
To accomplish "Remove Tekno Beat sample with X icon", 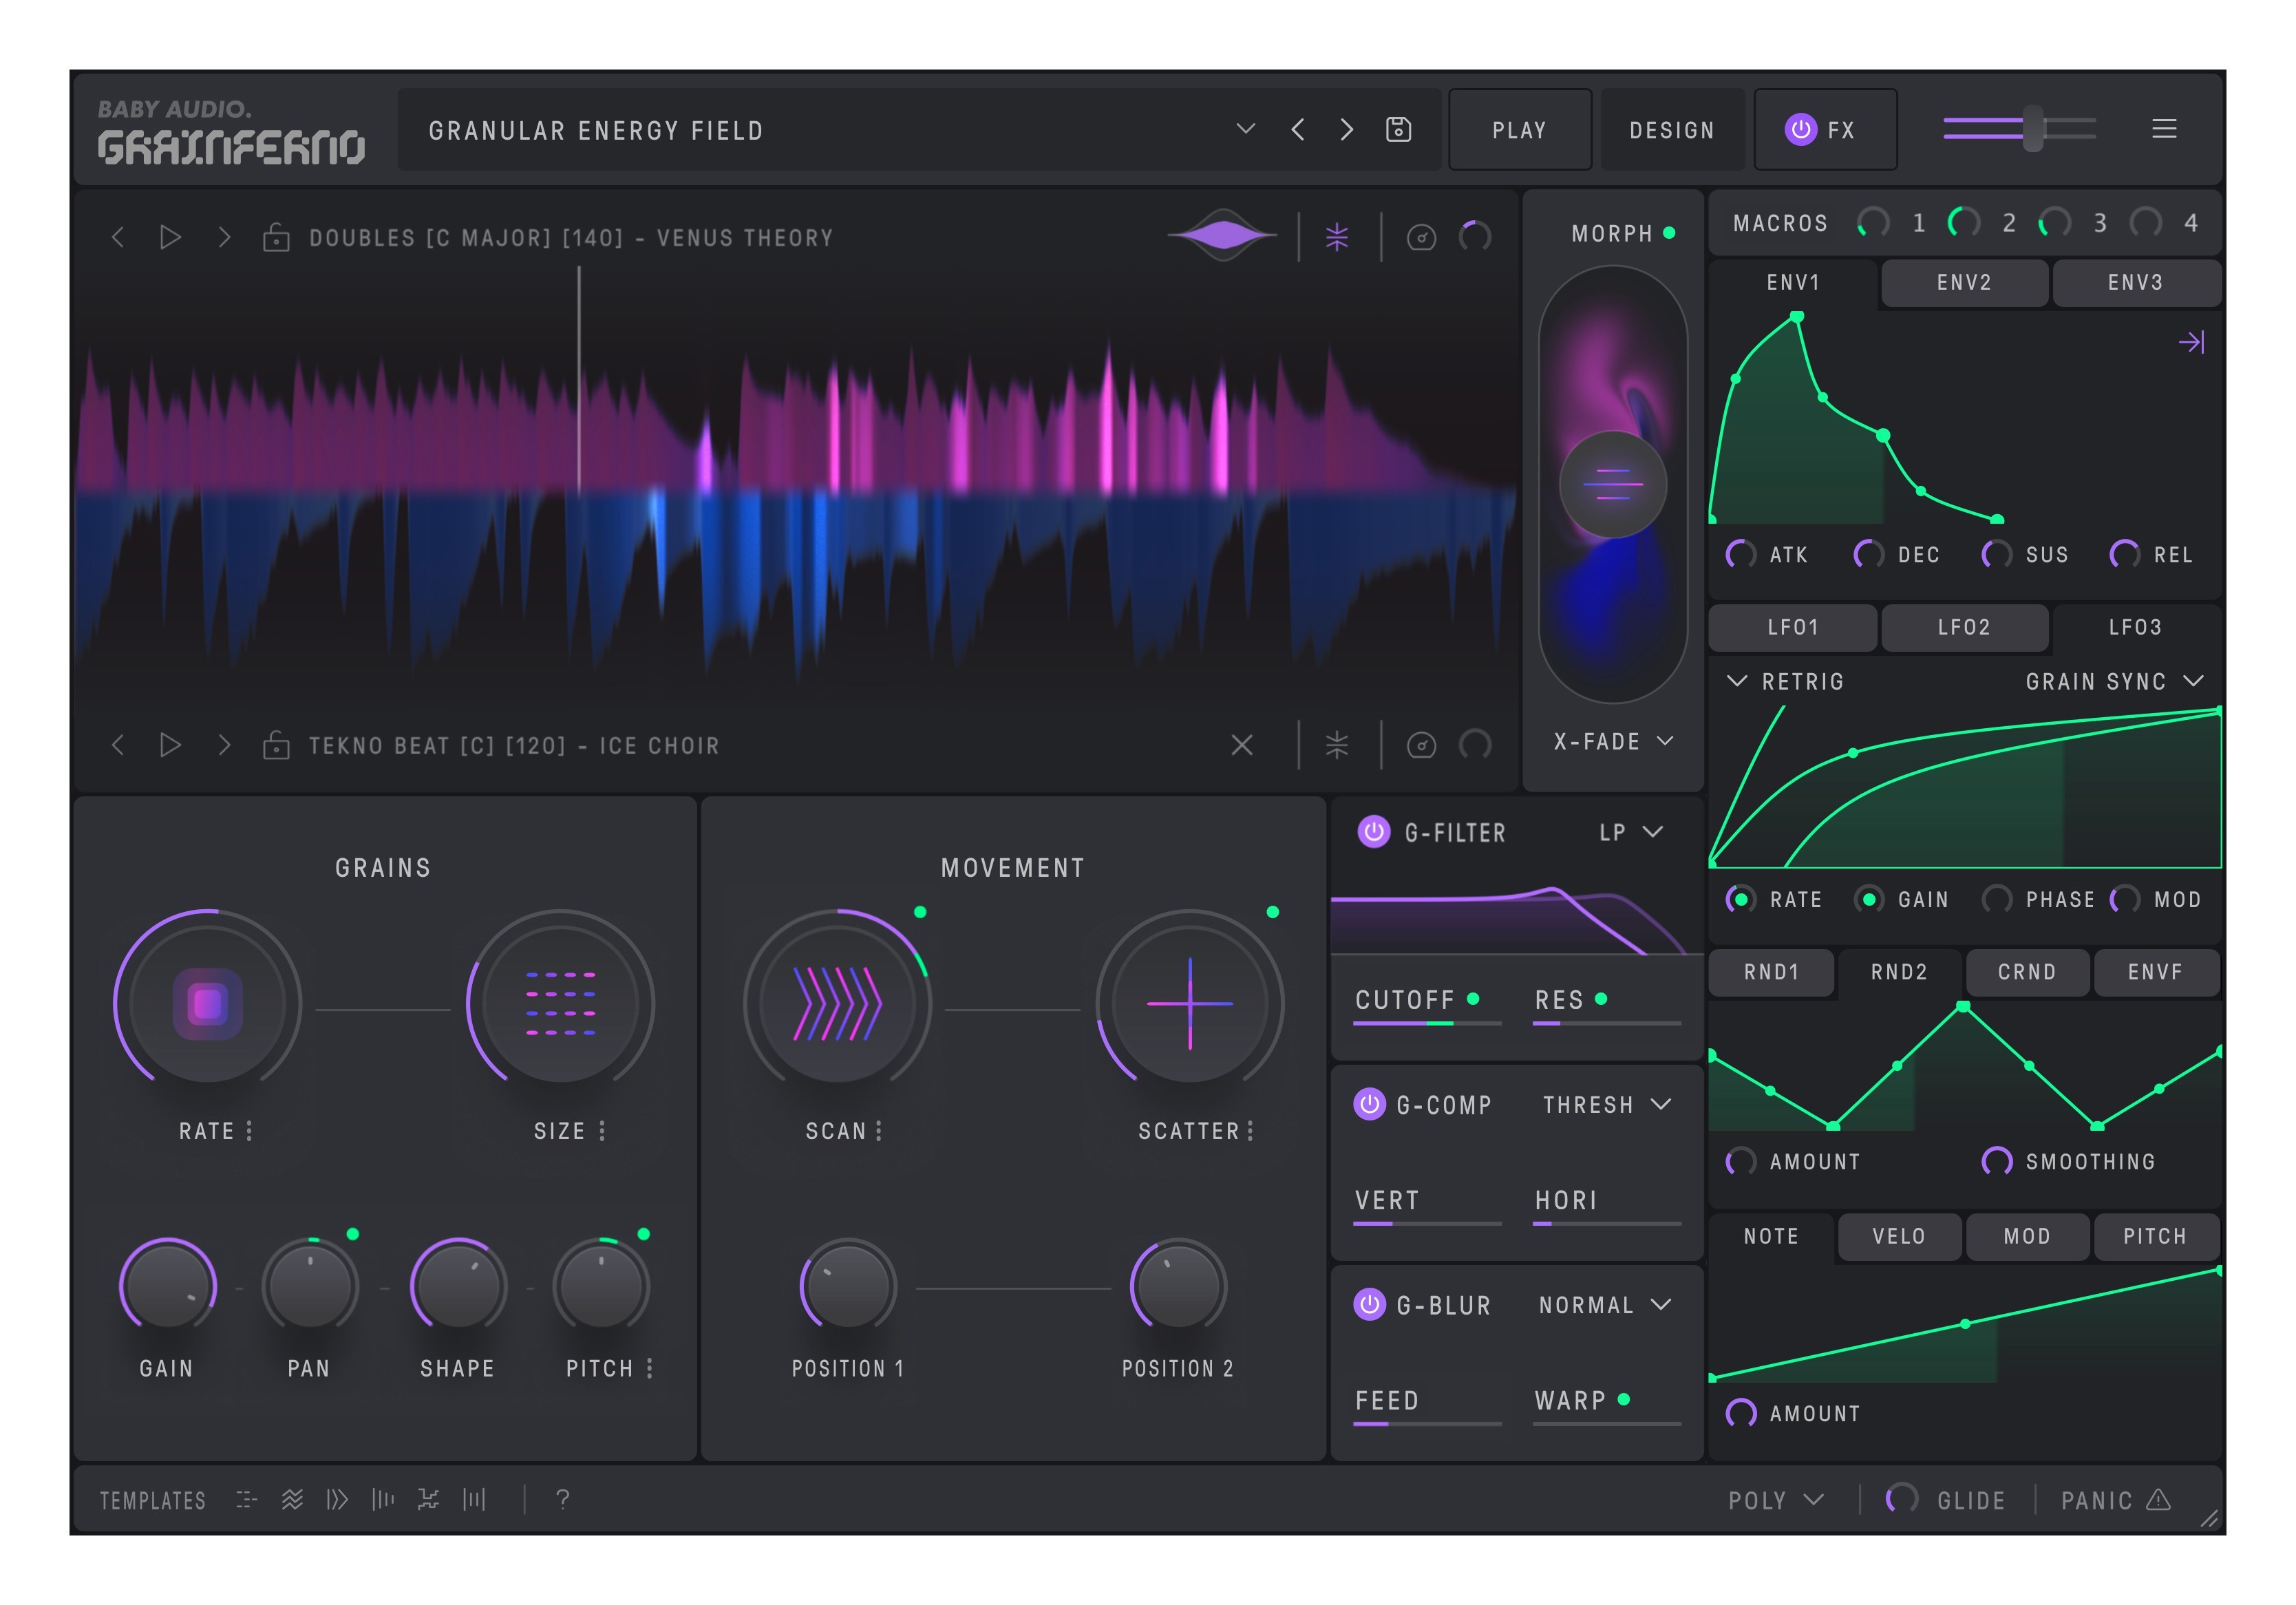I will 1242,745.
